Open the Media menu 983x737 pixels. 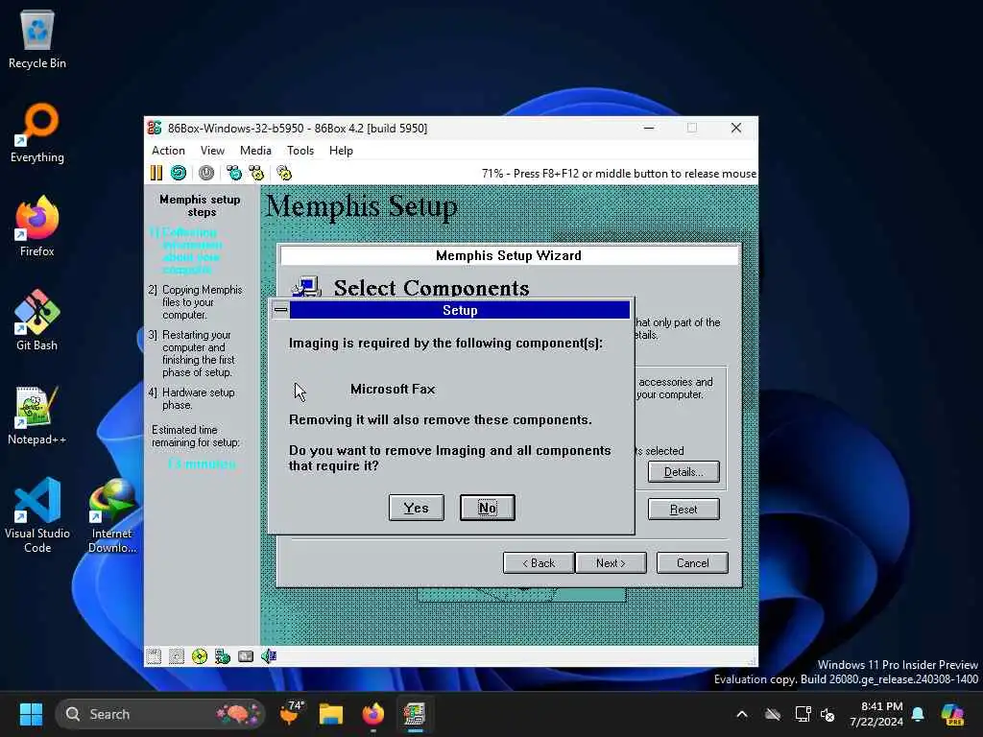coord(255,151)
